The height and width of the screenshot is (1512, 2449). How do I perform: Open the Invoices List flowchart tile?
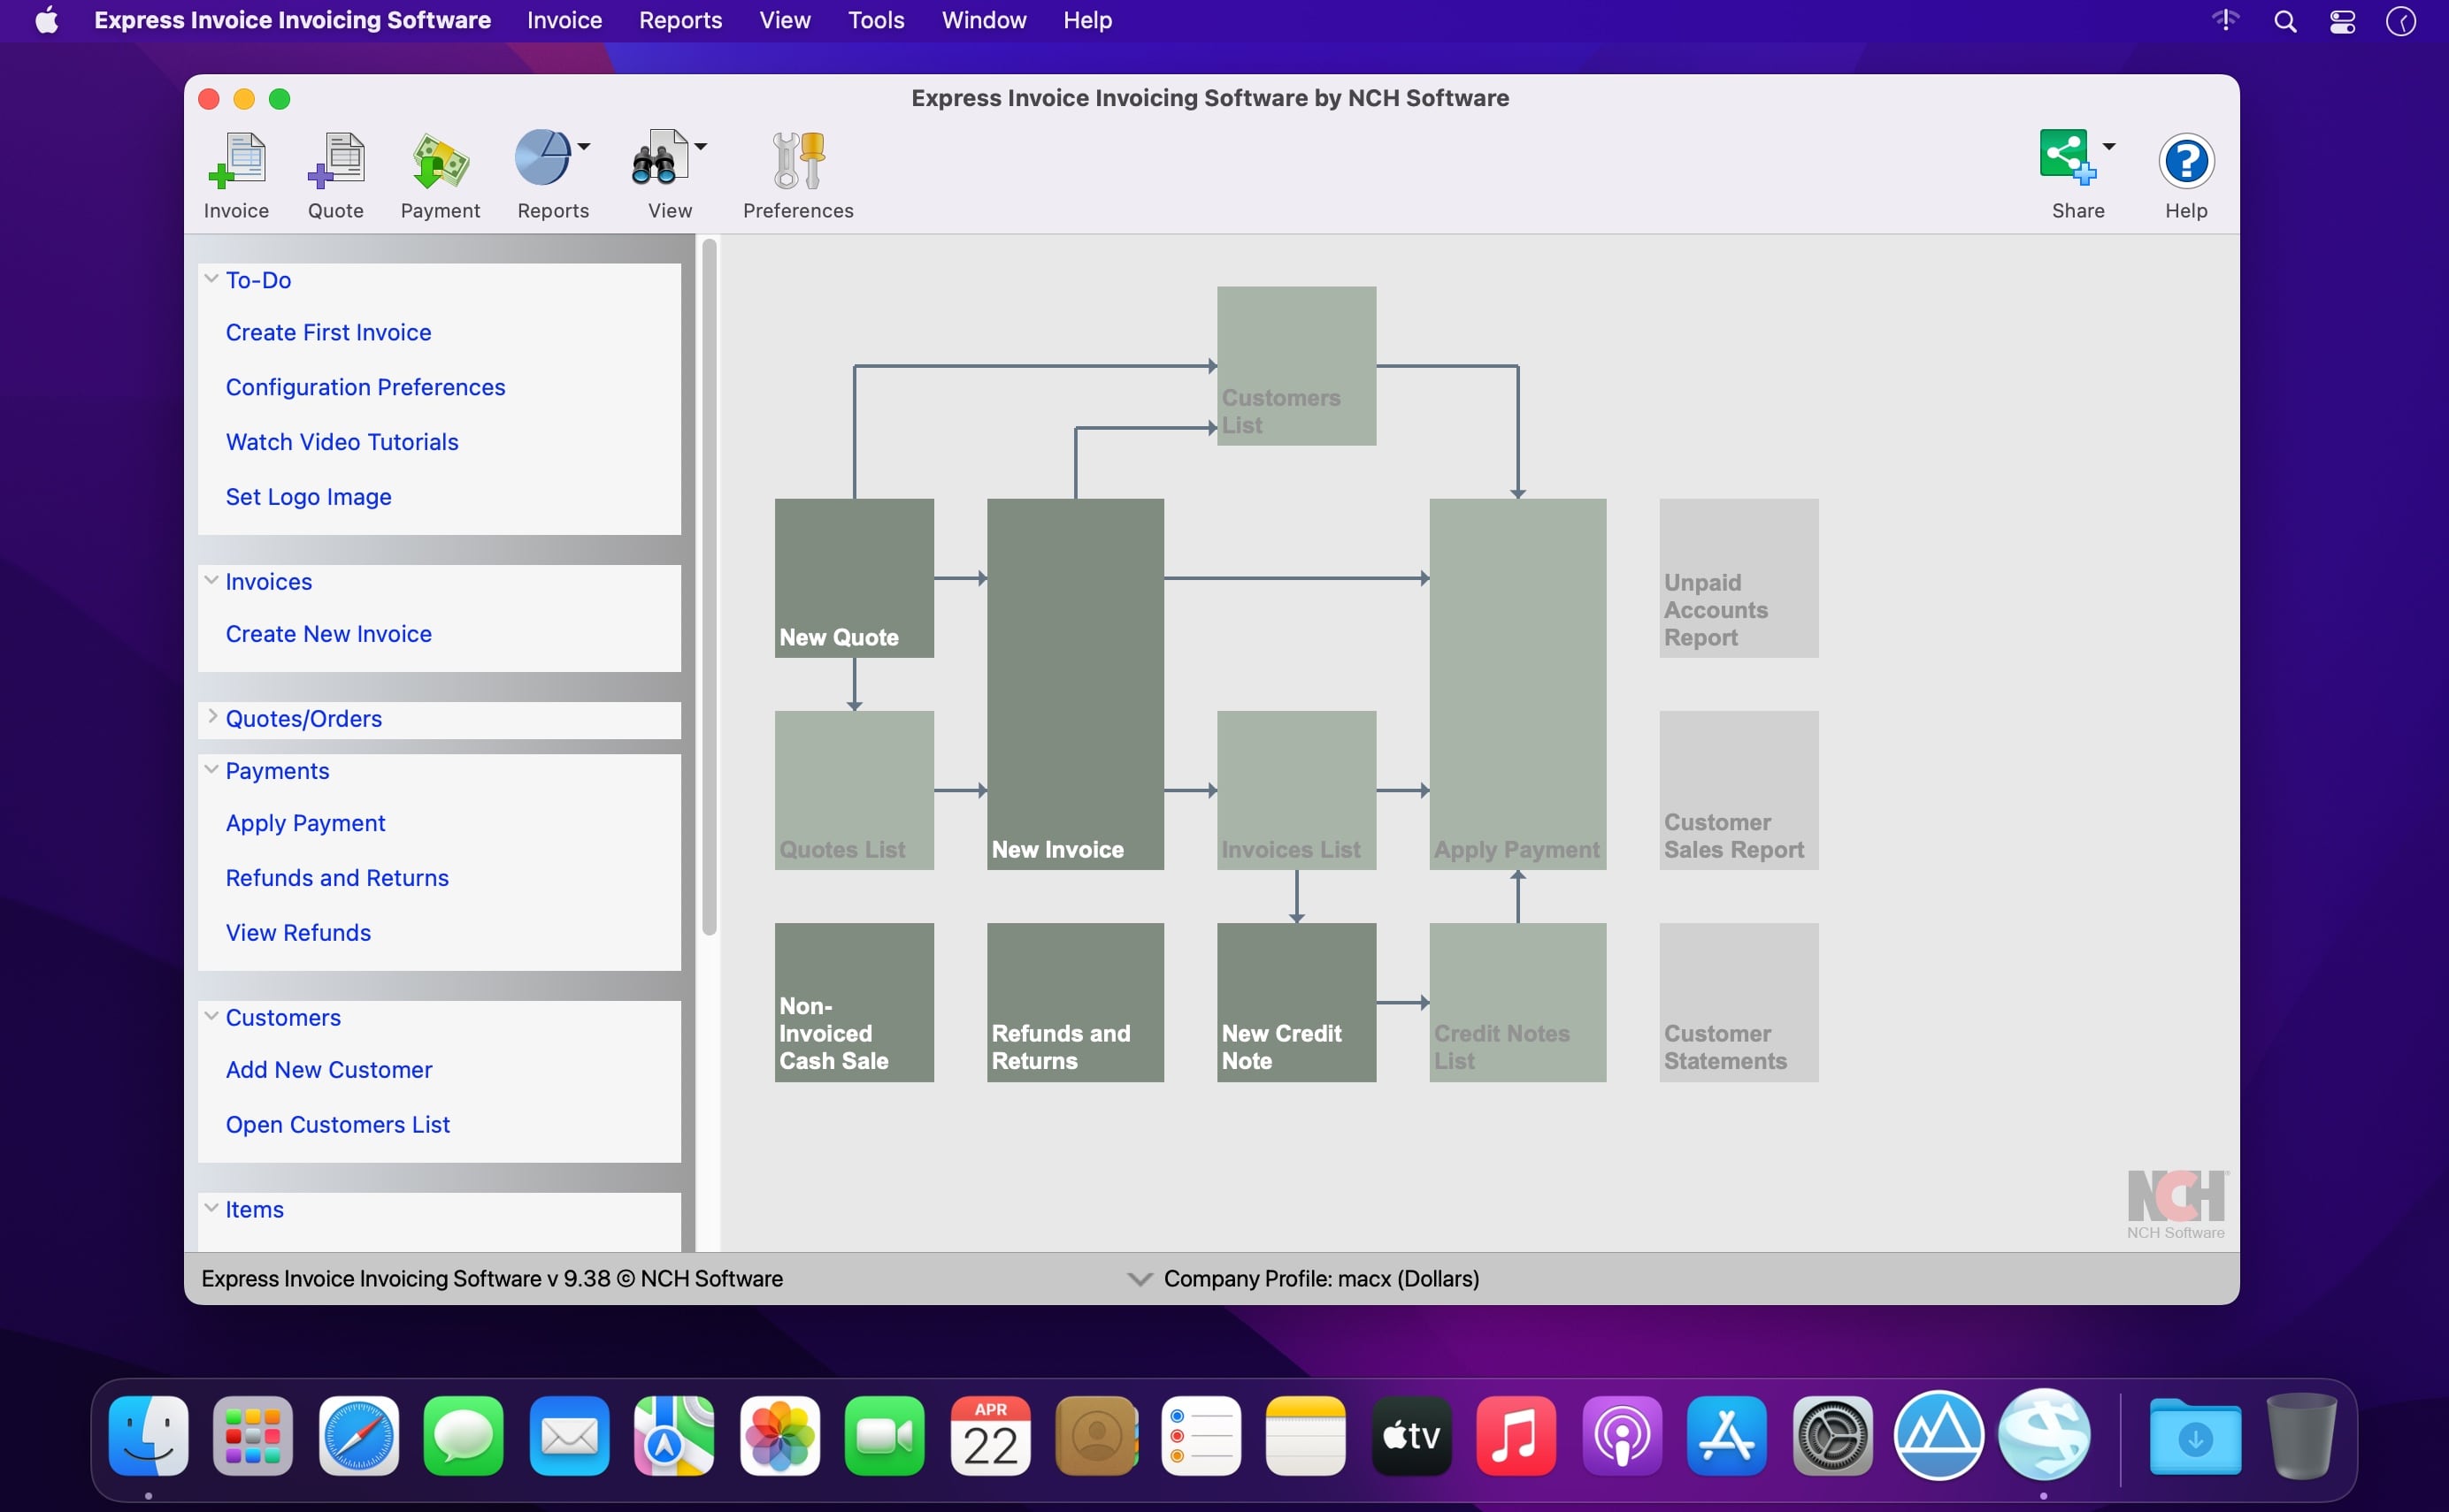[1296, 790]
